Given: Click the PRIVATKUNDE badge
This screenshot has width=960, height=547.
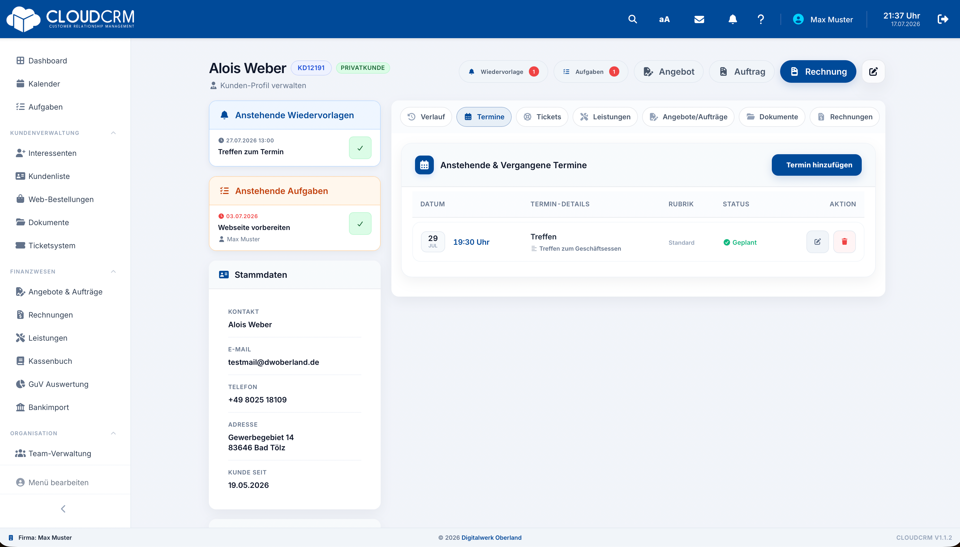Looking at the screenshot, I should tap(362, 68).
